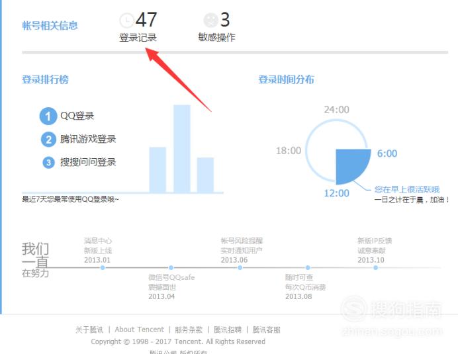The image size is (458, 354).
Task: Click the face icon beside 3
Action: tap(210, 20)
